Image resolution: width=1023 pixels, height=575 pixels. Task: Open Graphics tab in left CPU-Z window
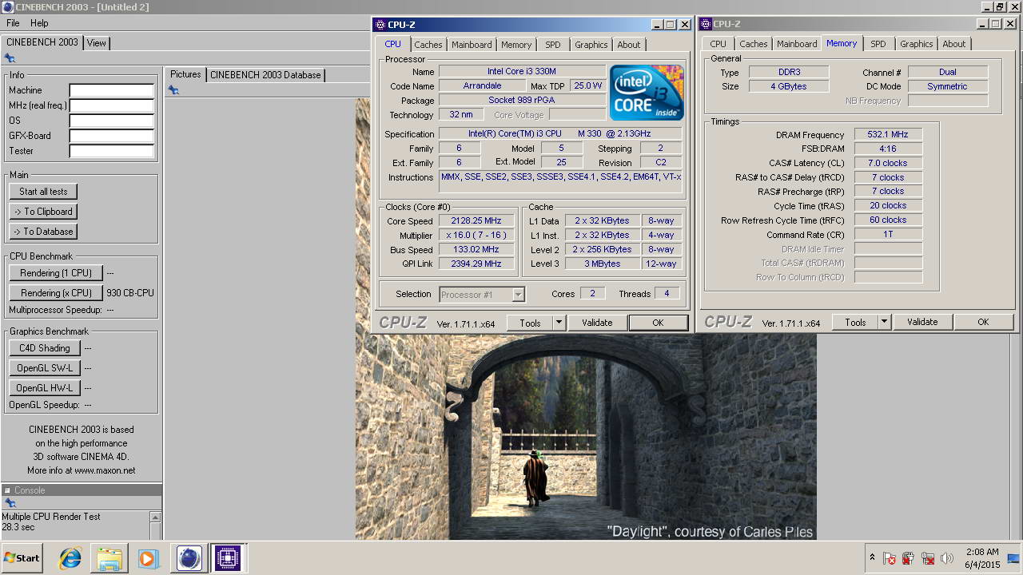pos(591,45)
